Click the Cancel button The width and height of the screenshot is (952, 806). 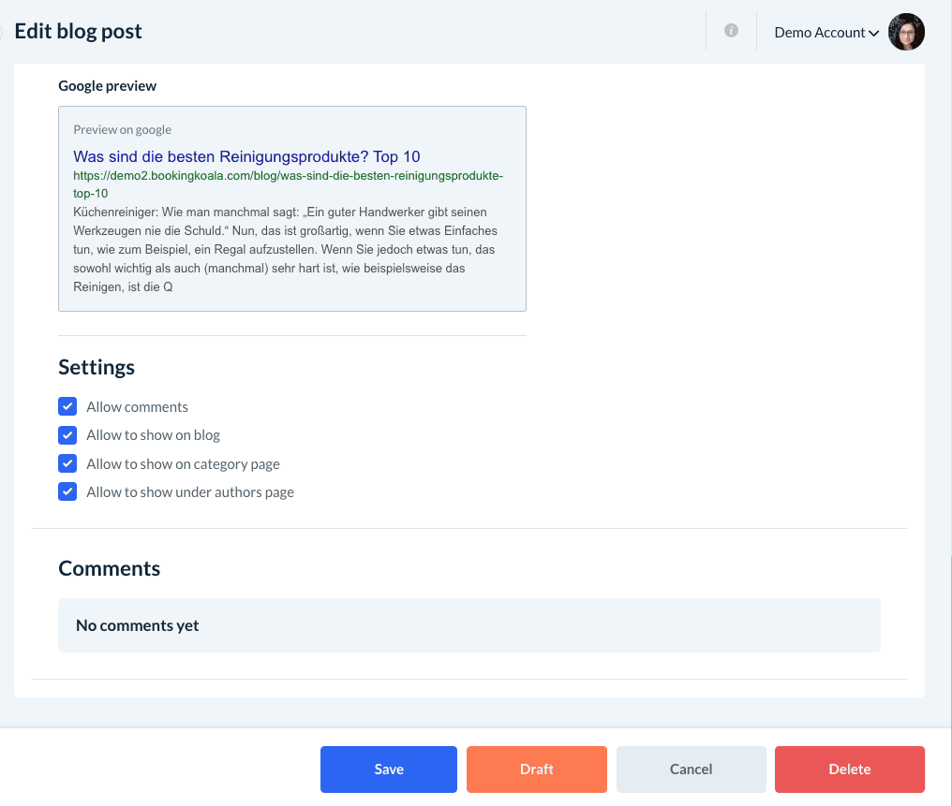691,769
